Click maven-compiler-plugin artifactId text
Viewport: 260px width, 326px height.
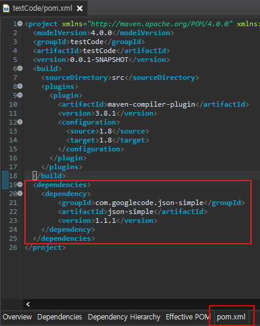151,104
